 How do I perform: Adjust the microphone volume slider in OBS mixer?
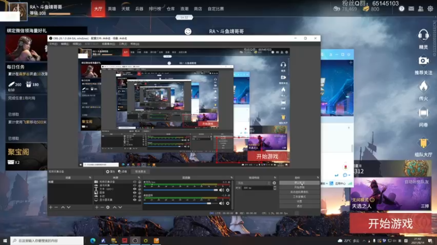click(x=181, y=190)
